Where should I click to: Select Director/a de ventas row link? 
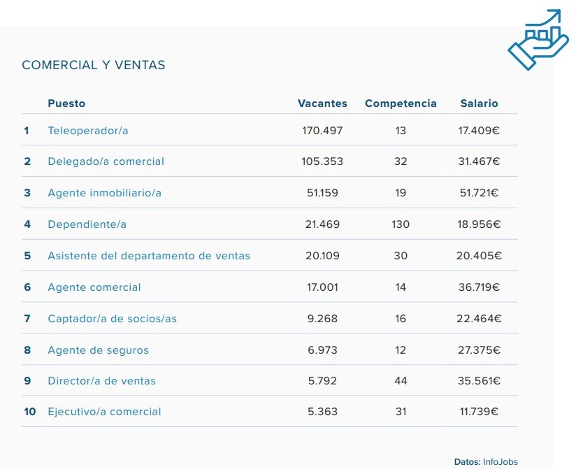coord(101,381)
